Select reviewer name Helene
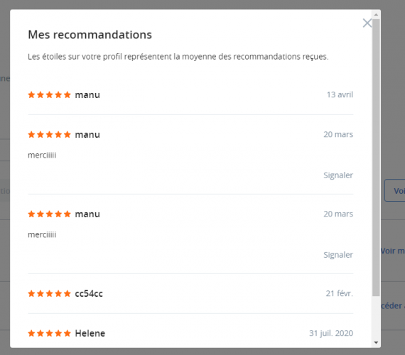Viewport: 405px width, 355px height. coord(90,333)
